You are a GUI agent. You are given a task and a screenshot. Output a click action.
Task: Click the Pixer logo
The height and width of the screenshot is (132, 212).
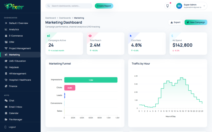[14, 6]
